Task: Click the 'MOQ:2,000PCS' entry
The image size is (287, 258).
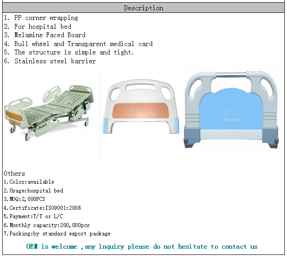Action: [x=24, y=199]
